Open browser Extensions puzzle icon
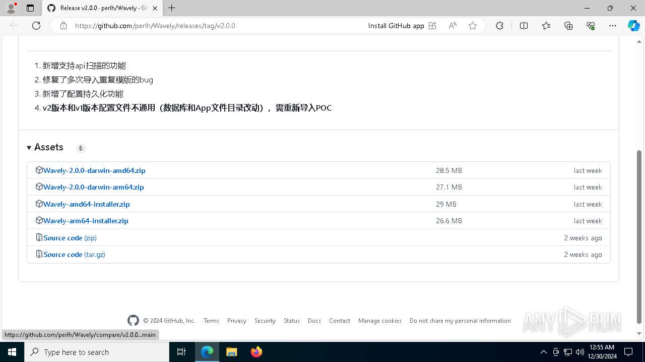This screenshot has height=362, width=645. 499,26
